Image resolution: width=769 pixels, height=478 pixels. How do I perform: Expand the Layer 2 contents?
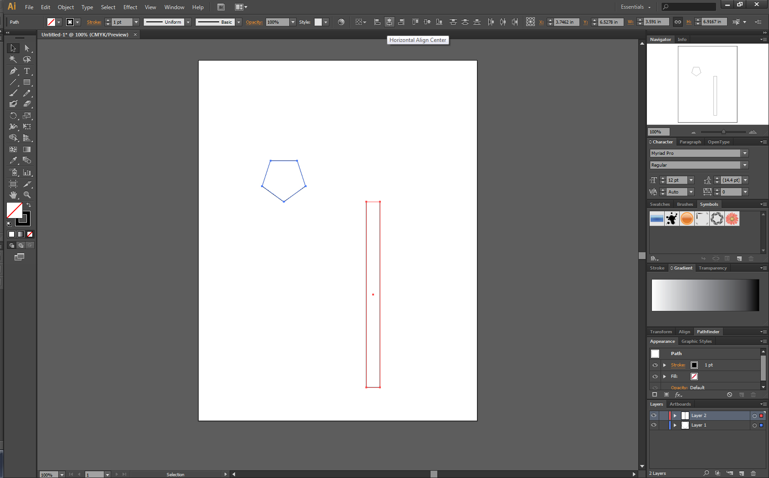pos(675,415)
